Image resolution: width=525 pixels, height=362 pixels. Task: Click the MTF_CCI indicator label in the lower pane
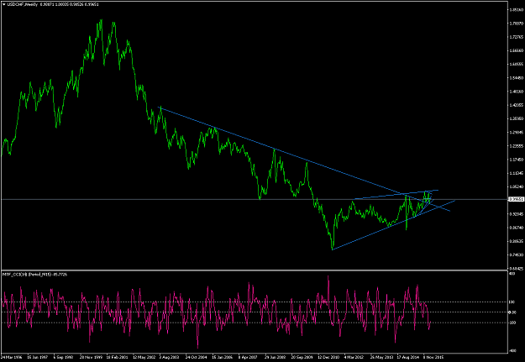click(x=34, y=275)
